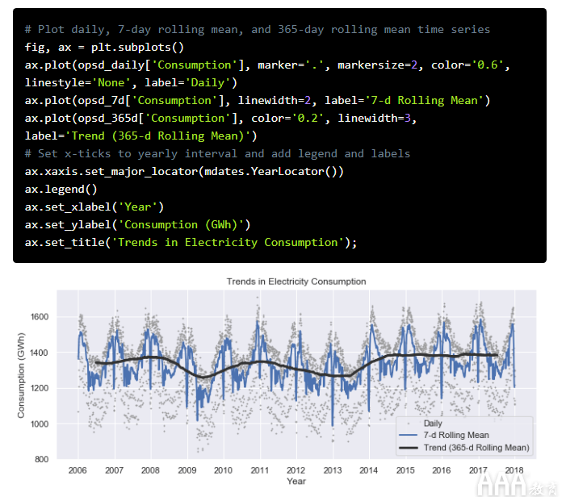Click the ax.plot(opsd_daily['Consumption'] code line
Screen dimensions: 566x501
(267, 65)
